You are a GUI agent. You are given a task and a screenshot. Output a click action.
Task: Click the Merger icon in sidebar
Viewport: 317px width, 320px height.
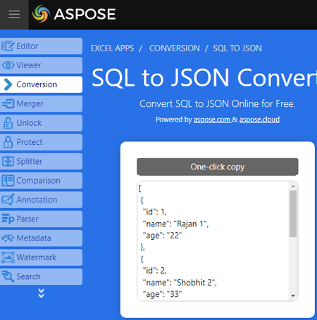(8, 103)
